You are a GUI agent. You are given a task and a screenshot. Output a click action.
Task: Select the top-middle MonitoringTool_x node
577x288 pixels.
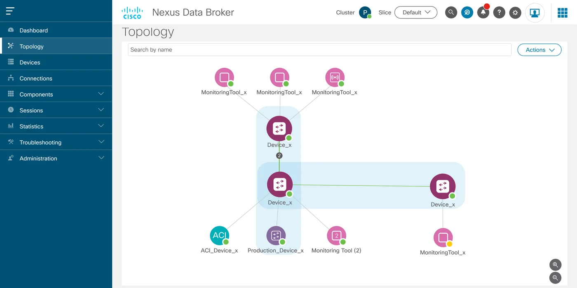point(279,77)
